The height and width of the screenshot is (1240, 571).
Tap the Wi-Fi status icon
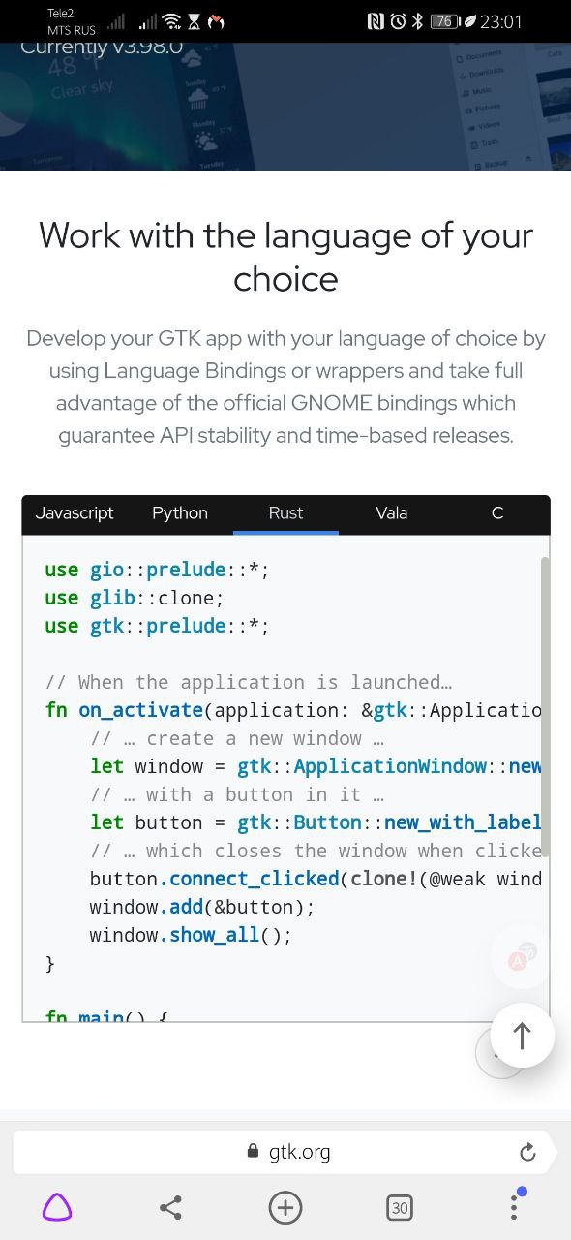pyautogui.click(x=172, y=21)
